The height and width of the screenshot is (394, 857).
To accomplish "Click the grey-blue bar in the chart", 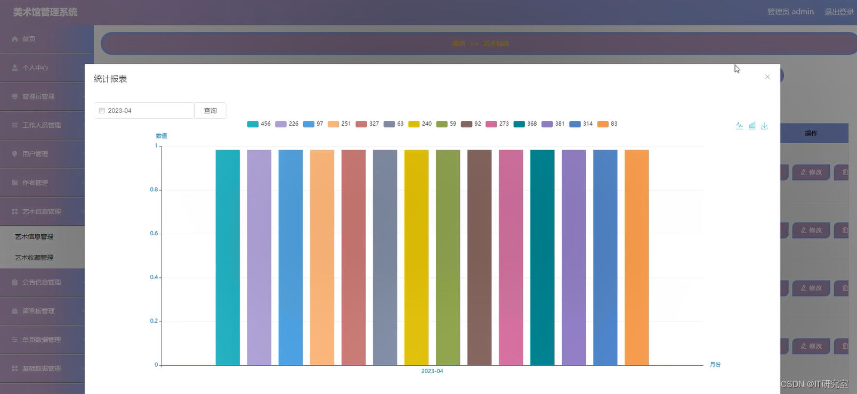I will click(385, 258).
